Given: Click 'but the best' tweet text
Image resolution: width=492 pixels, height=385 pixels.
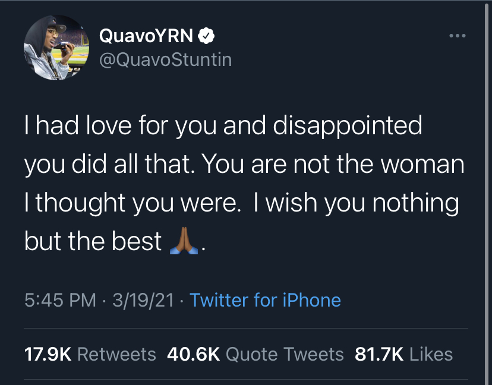Looking at the screenshot, I should pos(93,242).
